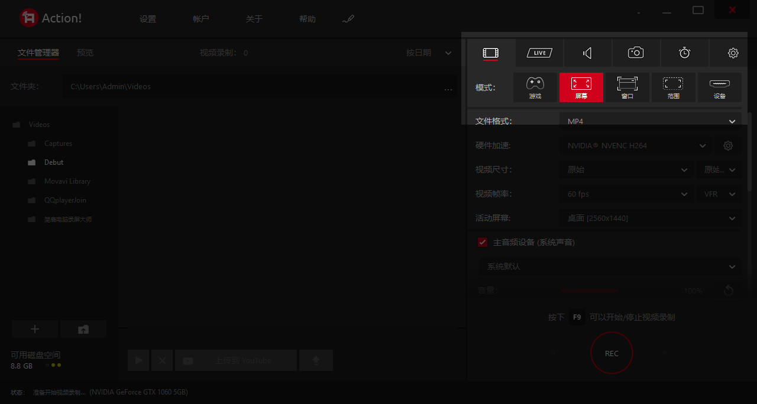
Task: Select the 游戏 game recording mode
Action: click(535, 87)
